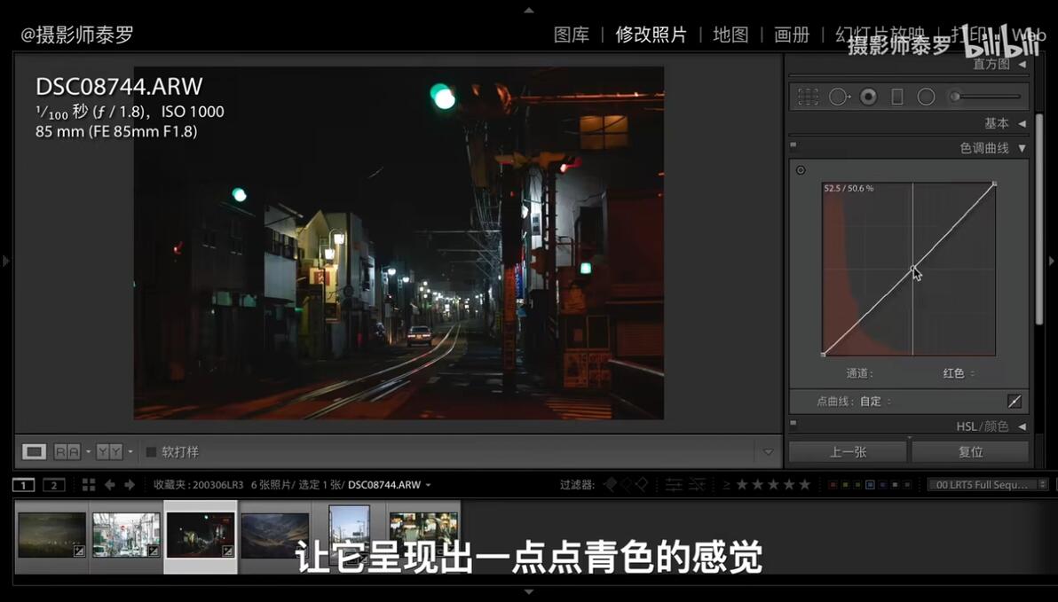The height and width of the screenshot is (602, 1058).
Task: Switch to Grid view icon in filmstrip bar
Action: click(x=89, y=485)
